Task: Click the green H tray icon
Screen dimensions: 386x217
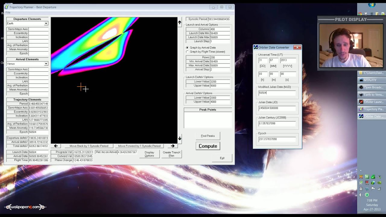Action: (x=367, y=177)
